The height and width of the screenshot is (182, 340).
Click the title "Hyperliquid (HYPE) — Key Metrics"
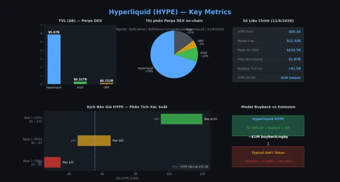tap(170, 12)
